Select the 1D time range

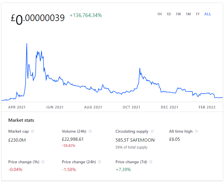169,14
